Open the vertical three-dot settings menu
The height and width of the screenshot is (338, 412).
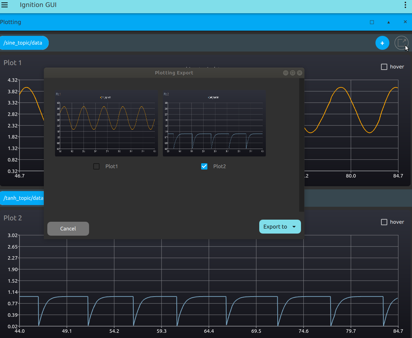(x=405, y=5)
